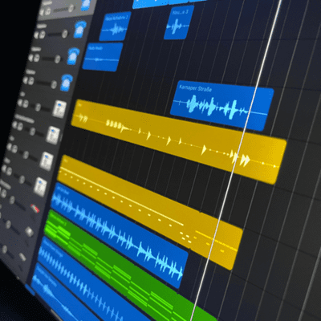Click the document icon on the second yellow region's track
Screen dimensions: 321x321
47,161
